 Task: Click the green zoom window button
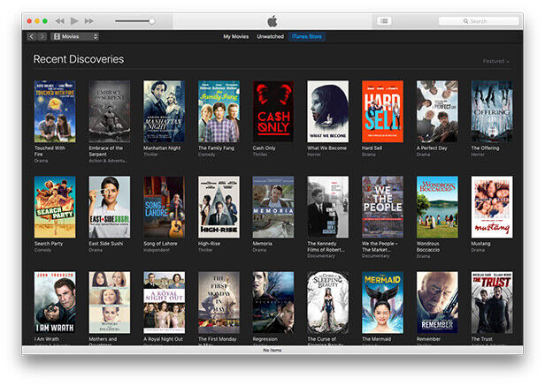(45, 21)
